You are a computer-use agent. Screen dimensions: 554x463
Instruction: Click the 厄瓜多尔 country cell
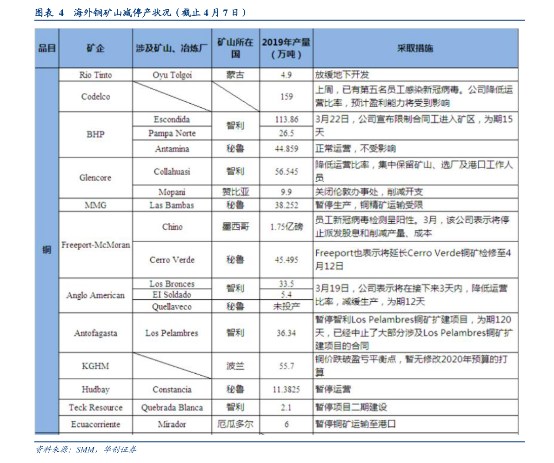(236, 424)
